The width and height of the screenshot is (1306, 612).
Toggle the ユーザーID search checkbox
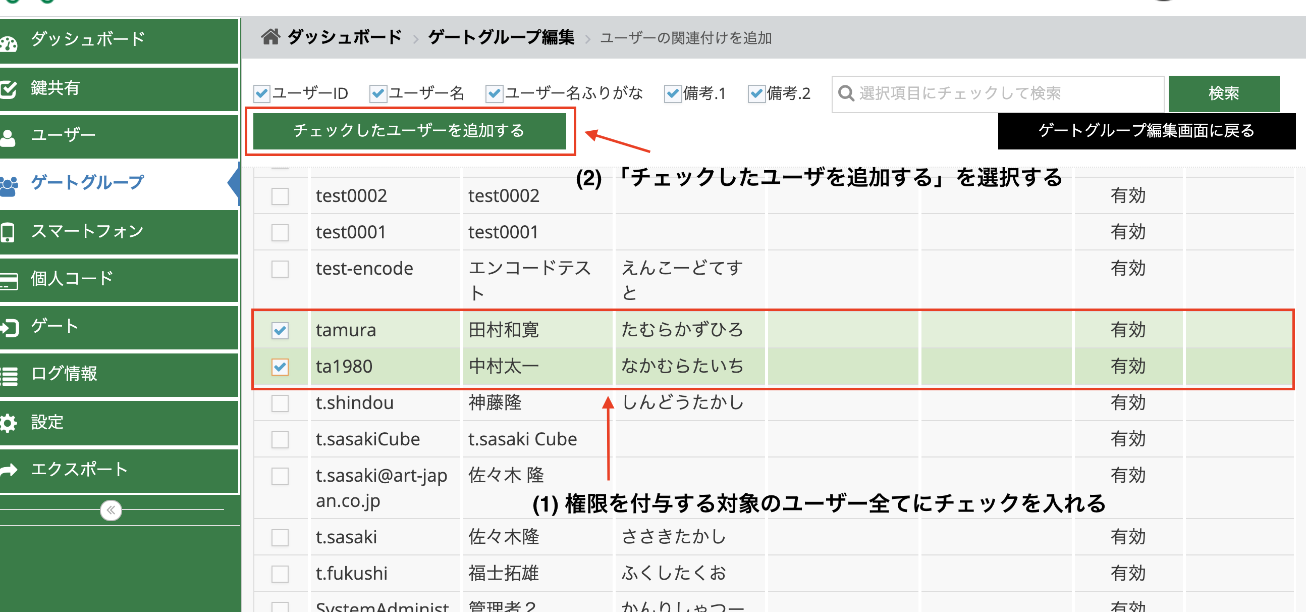pyautogui.click(x=261, y=93)
